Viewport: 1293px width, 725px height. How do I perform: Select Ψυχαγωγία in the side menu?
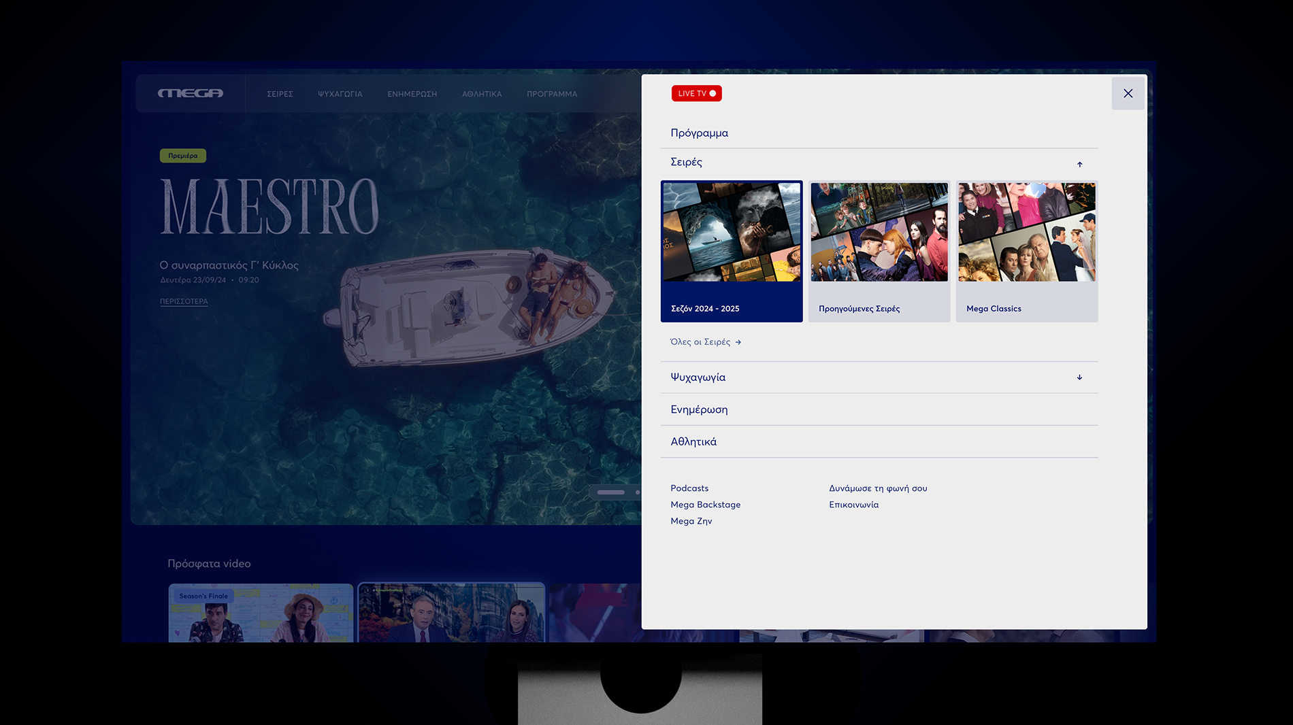(x=698, y=377)
